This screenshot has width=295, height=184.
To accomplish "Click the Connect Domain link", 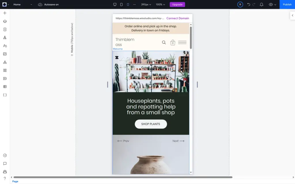I will point(177,18).
